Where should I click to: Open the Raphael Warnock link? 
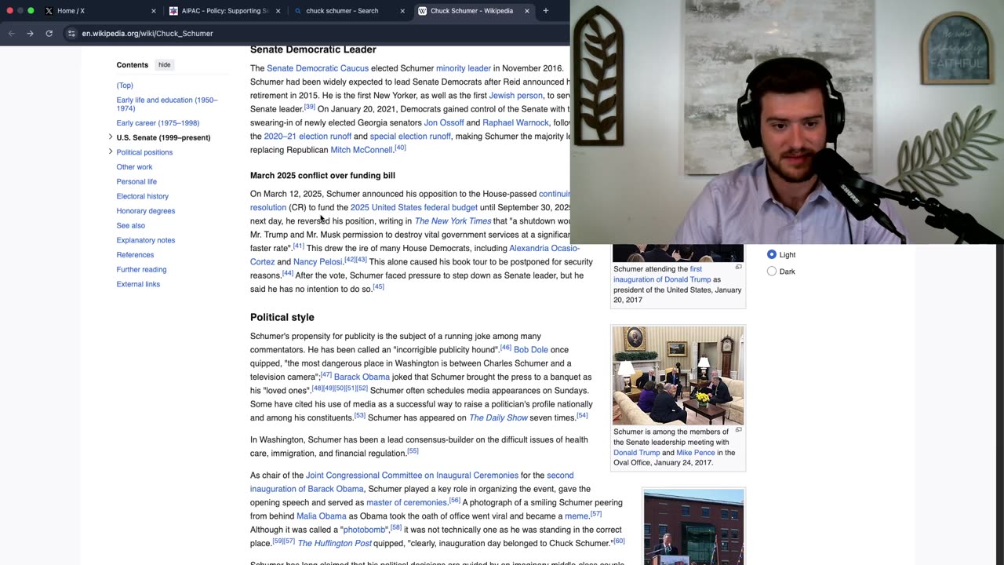515,123
